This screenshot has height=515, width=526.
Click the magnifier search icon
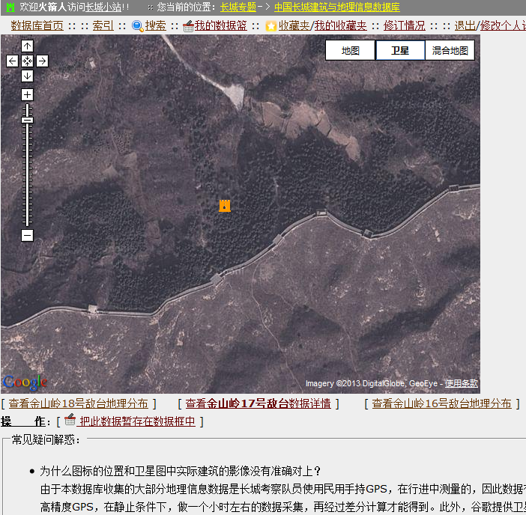point(138,25)
